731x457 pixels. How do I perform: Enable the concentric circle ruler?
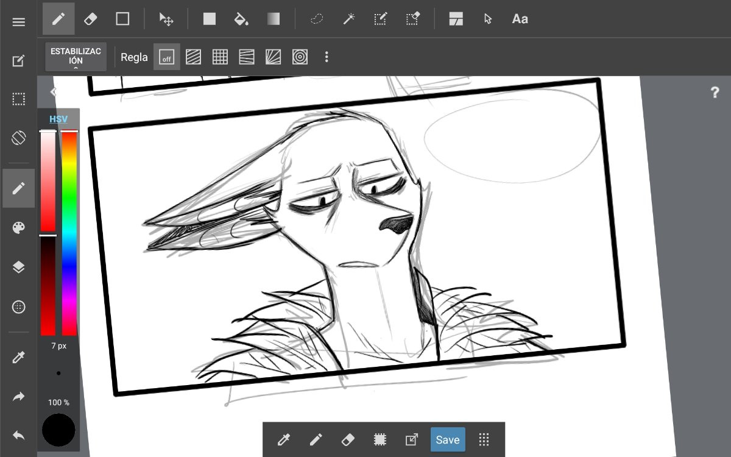pos(300,57)
